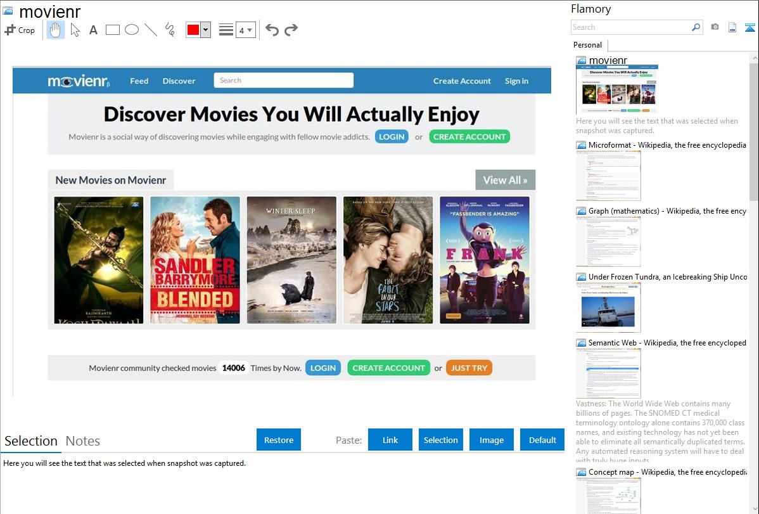759x514 pixels.
Task: Click the bottom green CREATE ACCOUNT button
Action: pyautogui.click(x=389, y=368)
